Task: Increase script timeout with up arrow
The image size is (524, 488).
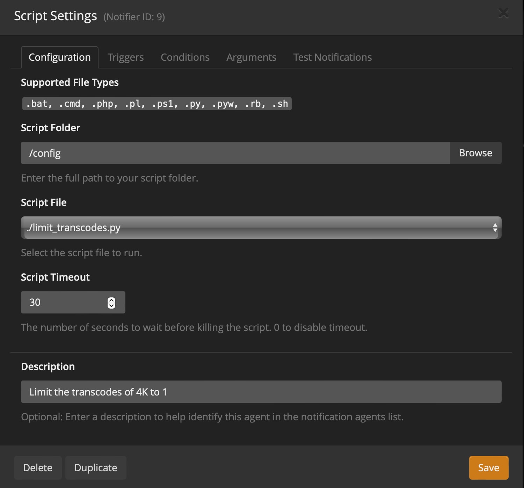Action: pyautogui.click(x=111, y=300)
